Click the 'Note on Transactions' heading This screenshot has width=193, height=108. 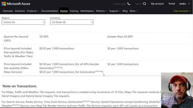pos(19,86)
